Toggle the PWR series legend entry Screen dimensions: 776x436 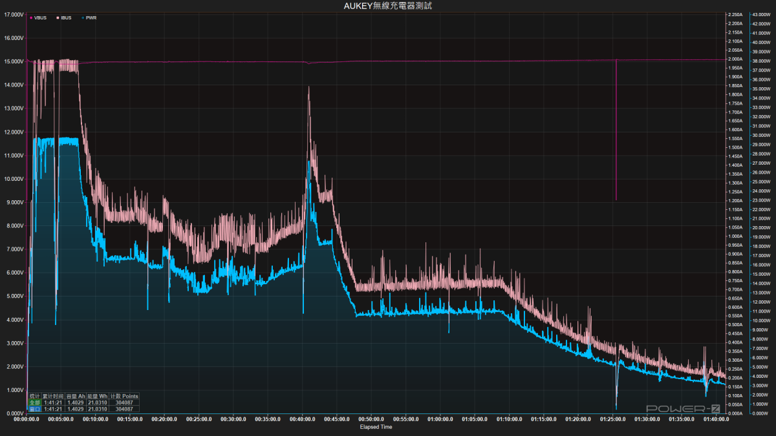coord(91,18)
